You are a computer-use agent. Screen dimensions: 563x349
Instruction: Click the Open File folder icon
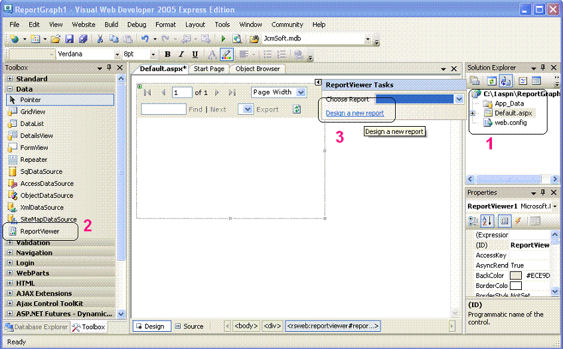click(x=55, y=38)
